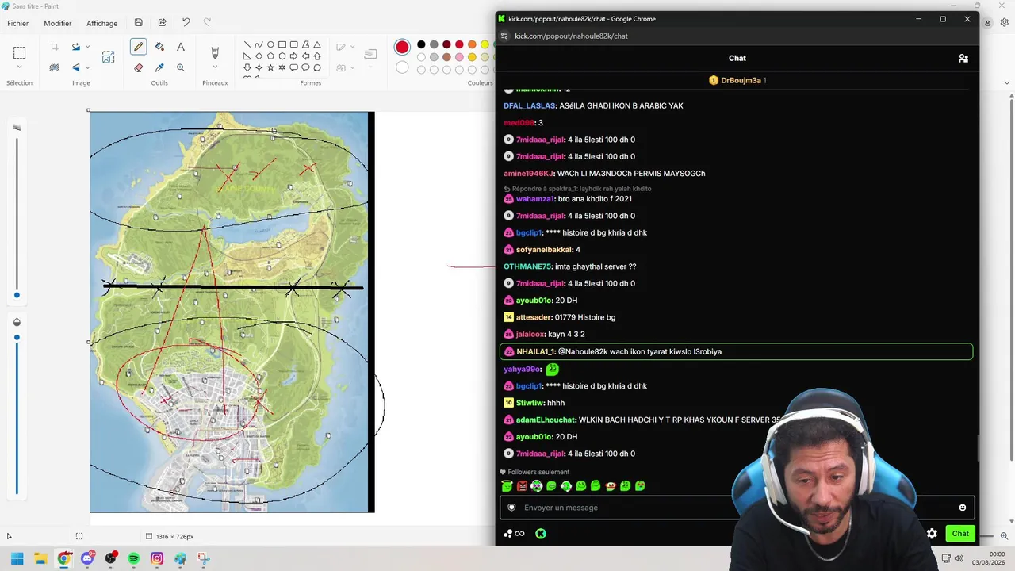Open File Explorer from the taskbar
This screenshot has width=1015, height=571.
(40, 559)
